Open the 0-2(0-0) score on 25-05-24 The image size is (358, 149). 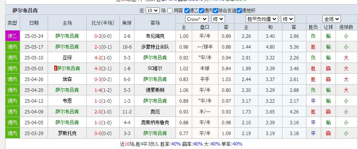click(x=103, y=36)
